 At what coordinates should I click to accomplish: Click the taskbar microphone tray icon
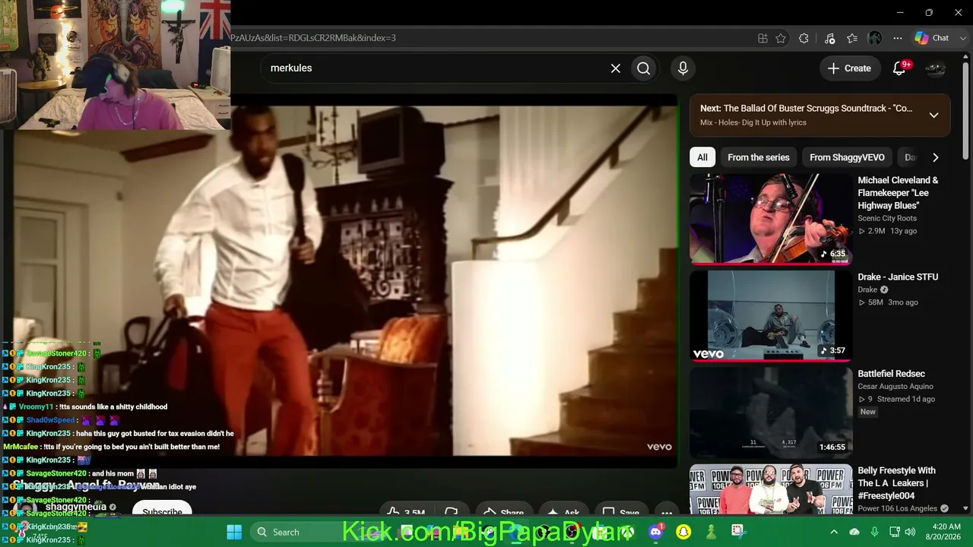coord(875,532)
